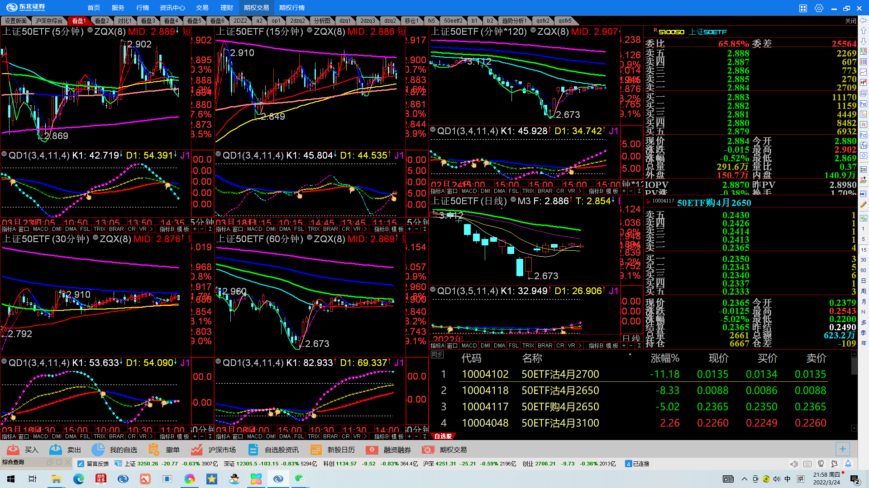Toggle 指标A under the 15分钟 chart
869x488 pixels.
(x=223, y=229)
